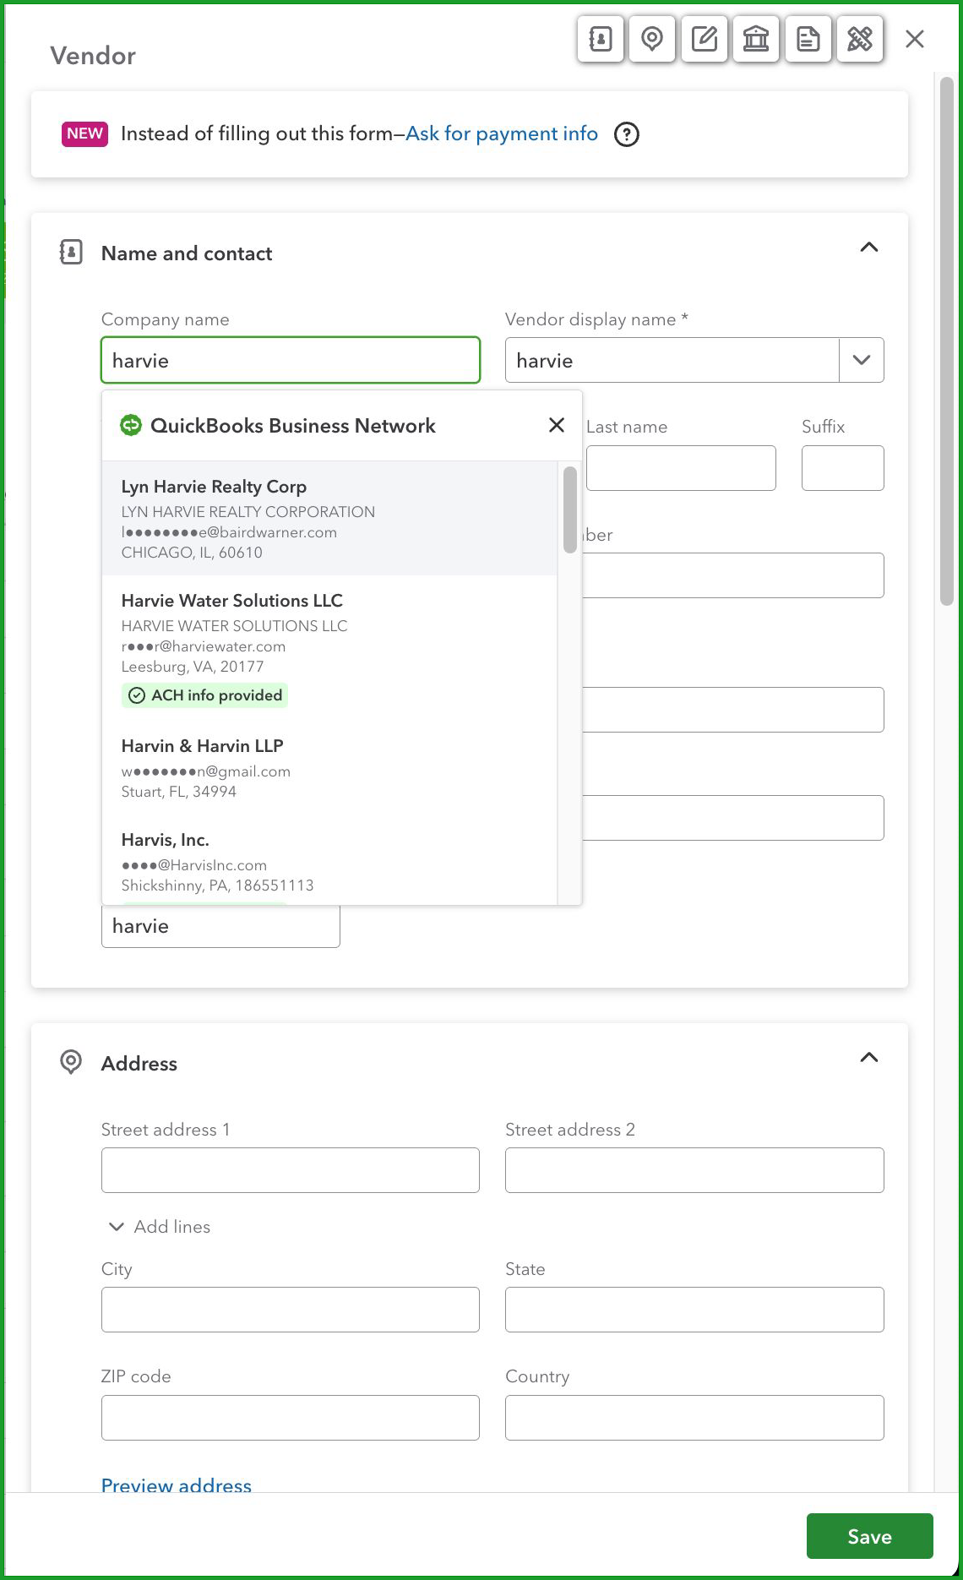Image resolution: width=963 pixels, height=1580 pixels.
Task: Open the Preview address link
Action: 177,1485
